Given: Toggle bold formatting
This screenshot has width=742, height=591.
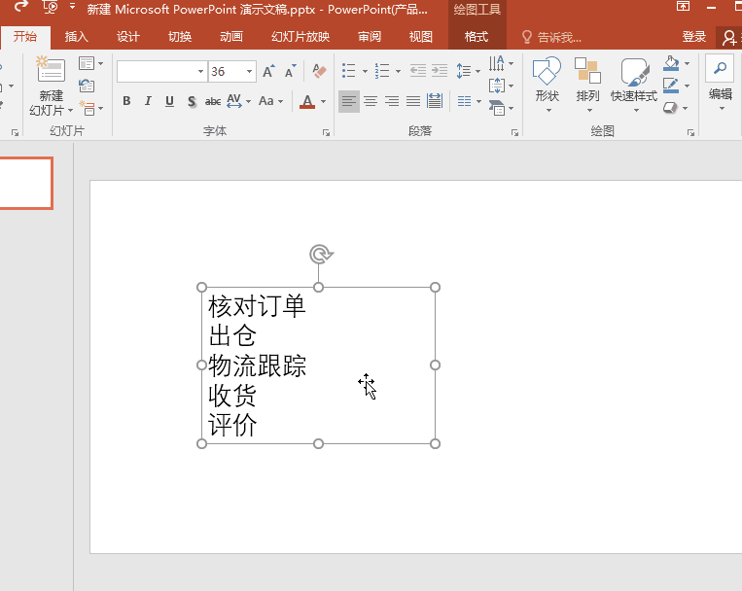Looking at the screenshot, I should tap(126, 101).
